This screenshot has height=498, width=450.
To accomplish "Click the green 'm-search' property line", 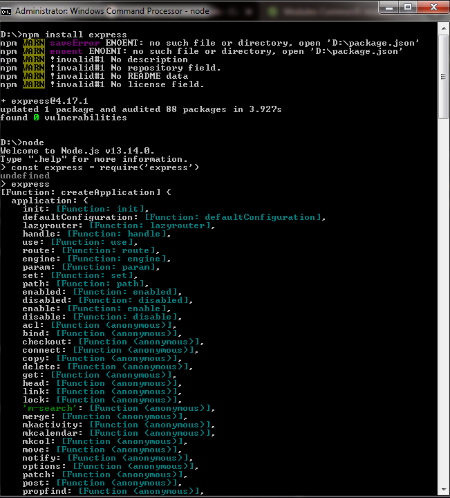I will click(x=119, y=408).
